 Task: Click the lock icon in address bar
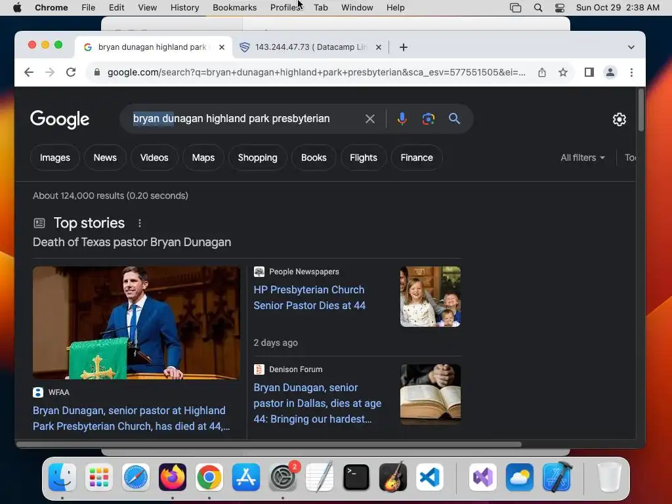pos(97,72)
